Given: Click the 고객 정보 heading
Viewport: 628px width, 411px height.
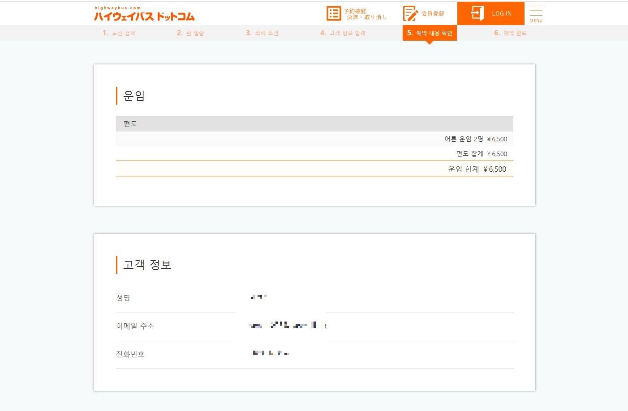Looking at the screenshot, I should point(147,265).
